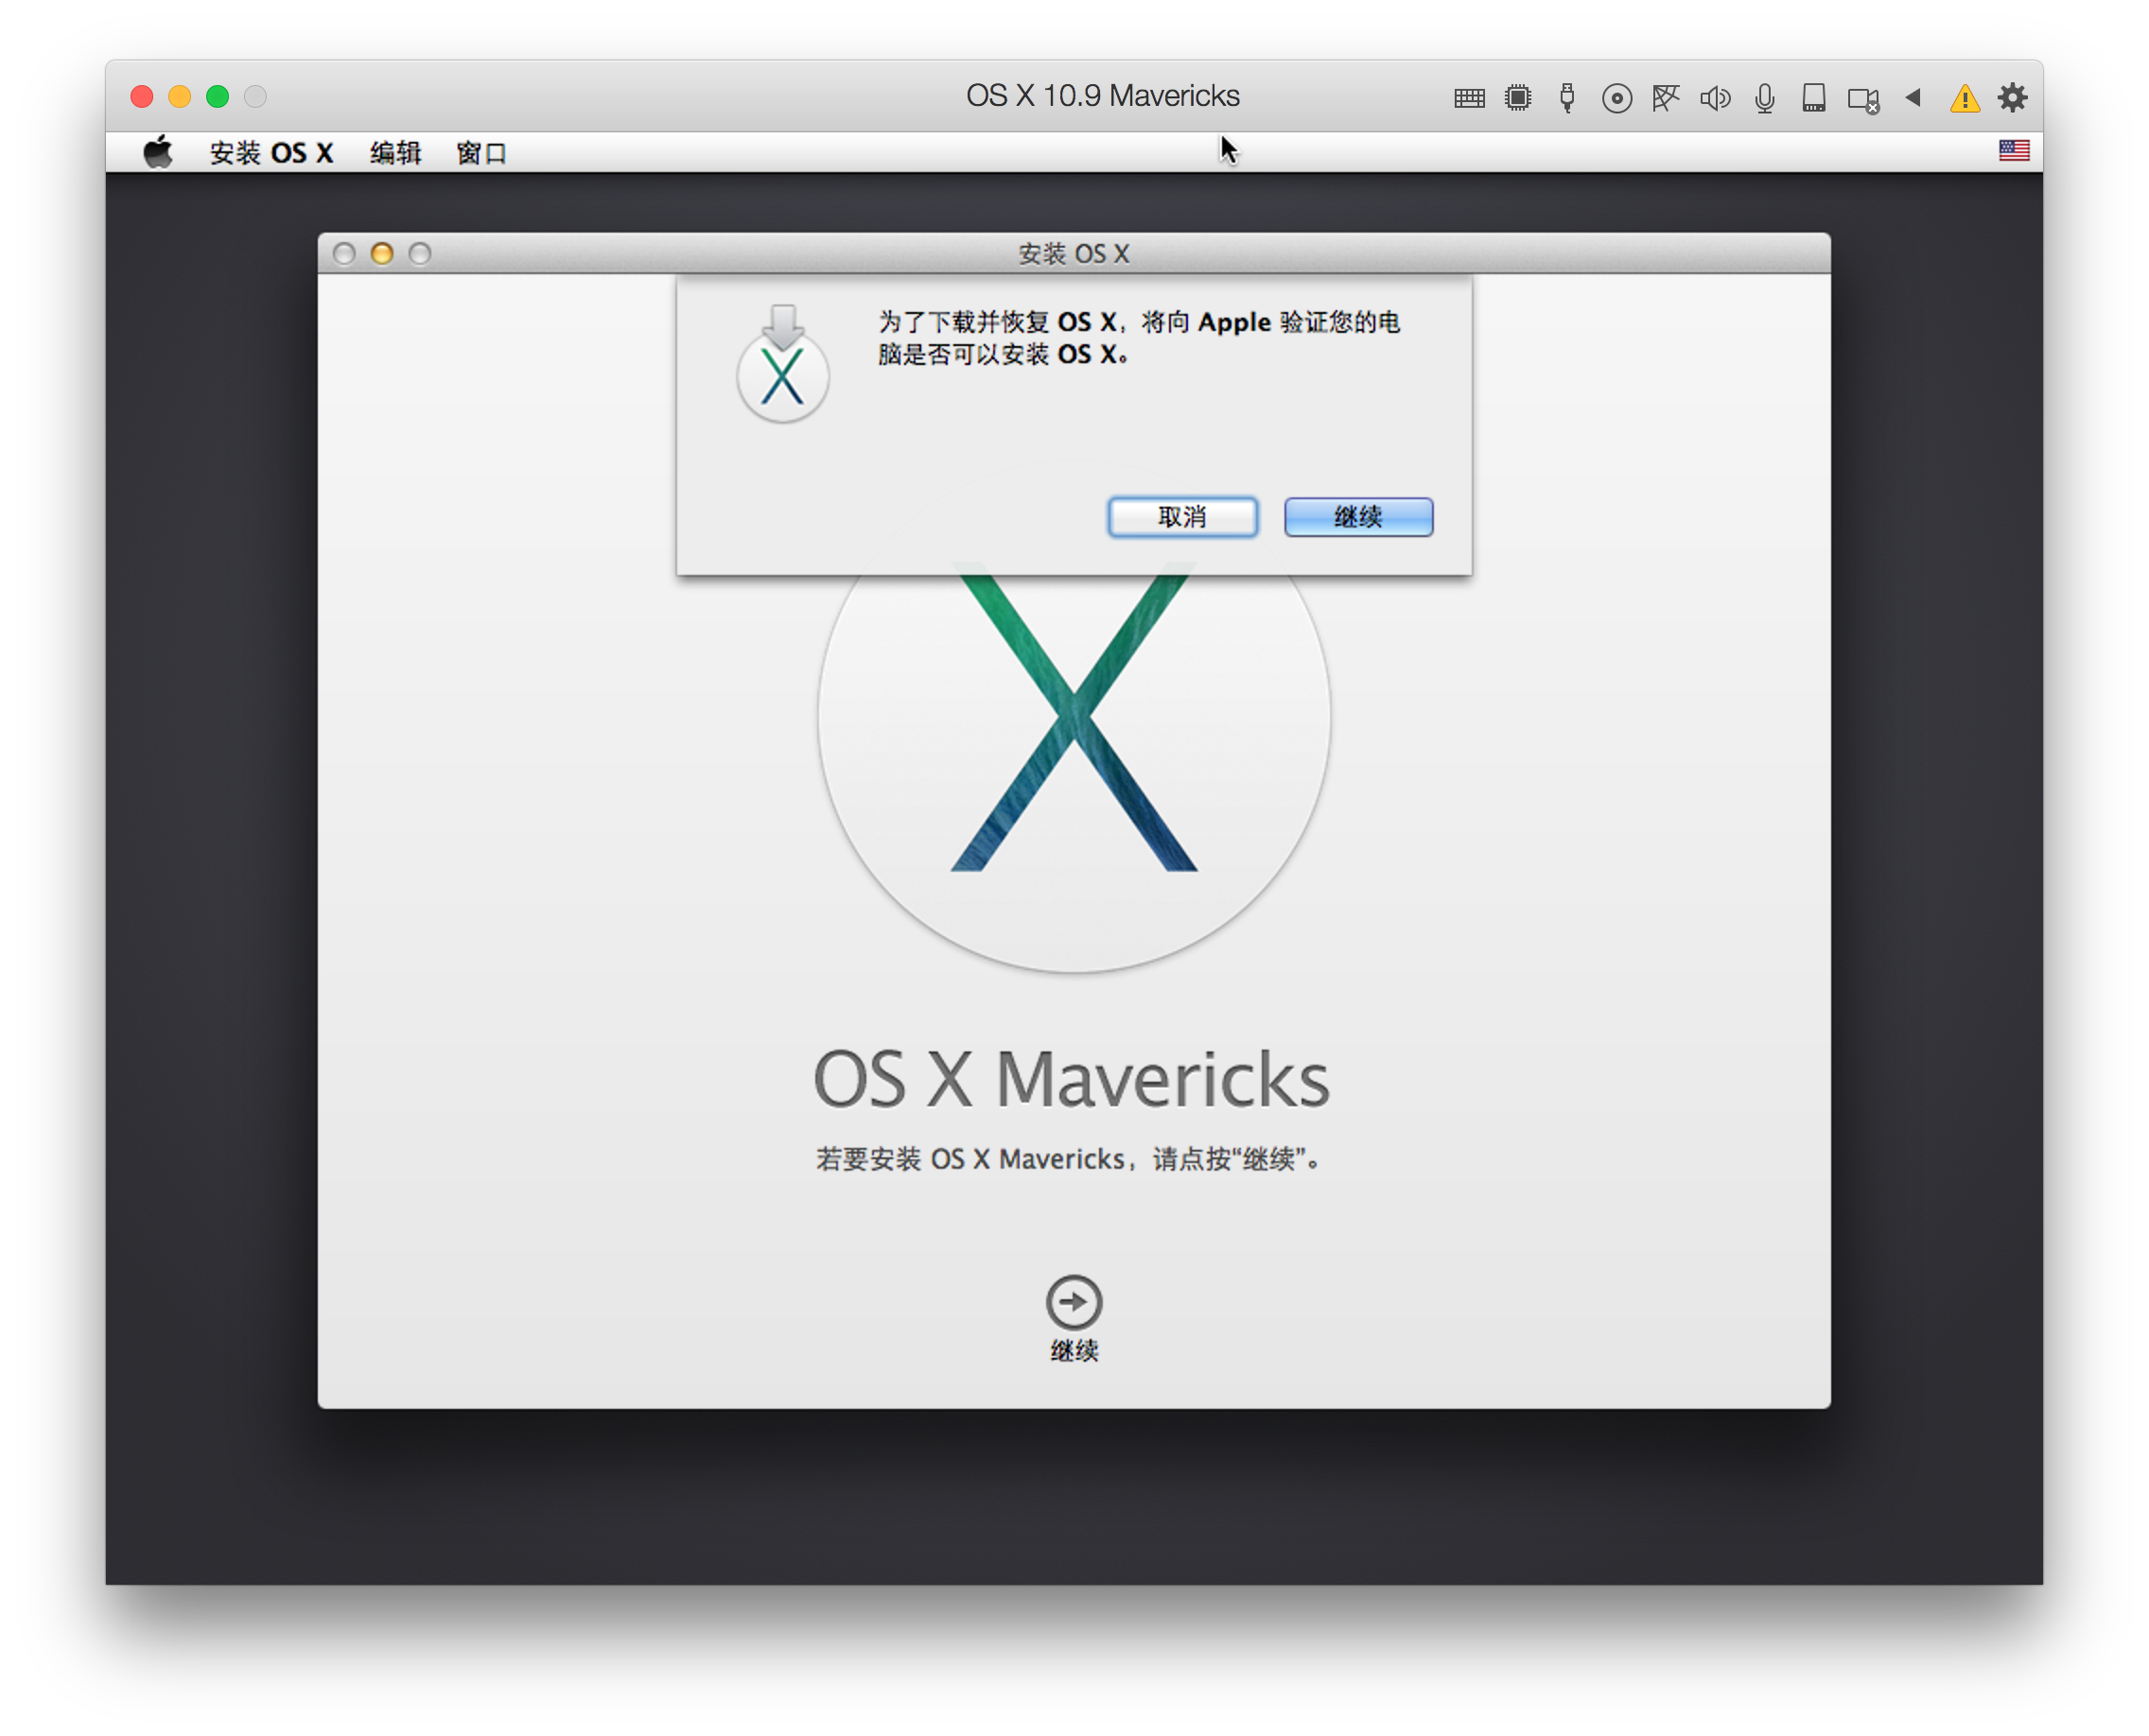The height and width of the screenshot is (1736, 2149).
Task: Click the hard disk drive icon
Action: coord(1813,98)
